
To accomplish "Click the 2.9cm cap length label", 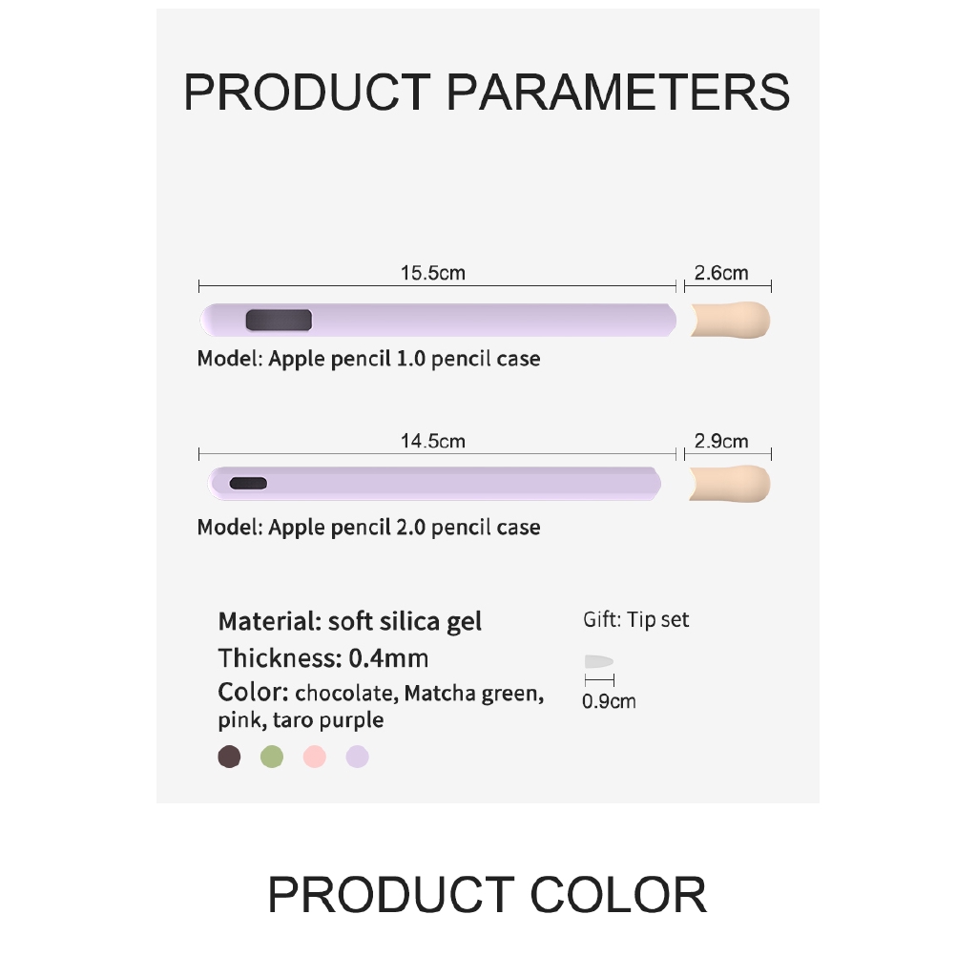I will (x=721, y=442).
